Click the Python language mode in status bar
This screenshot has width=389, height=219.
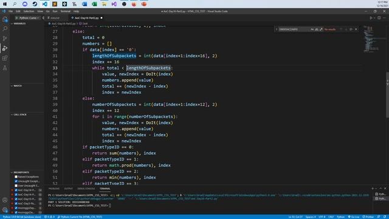pyautogui.click(x=340, y=217)
